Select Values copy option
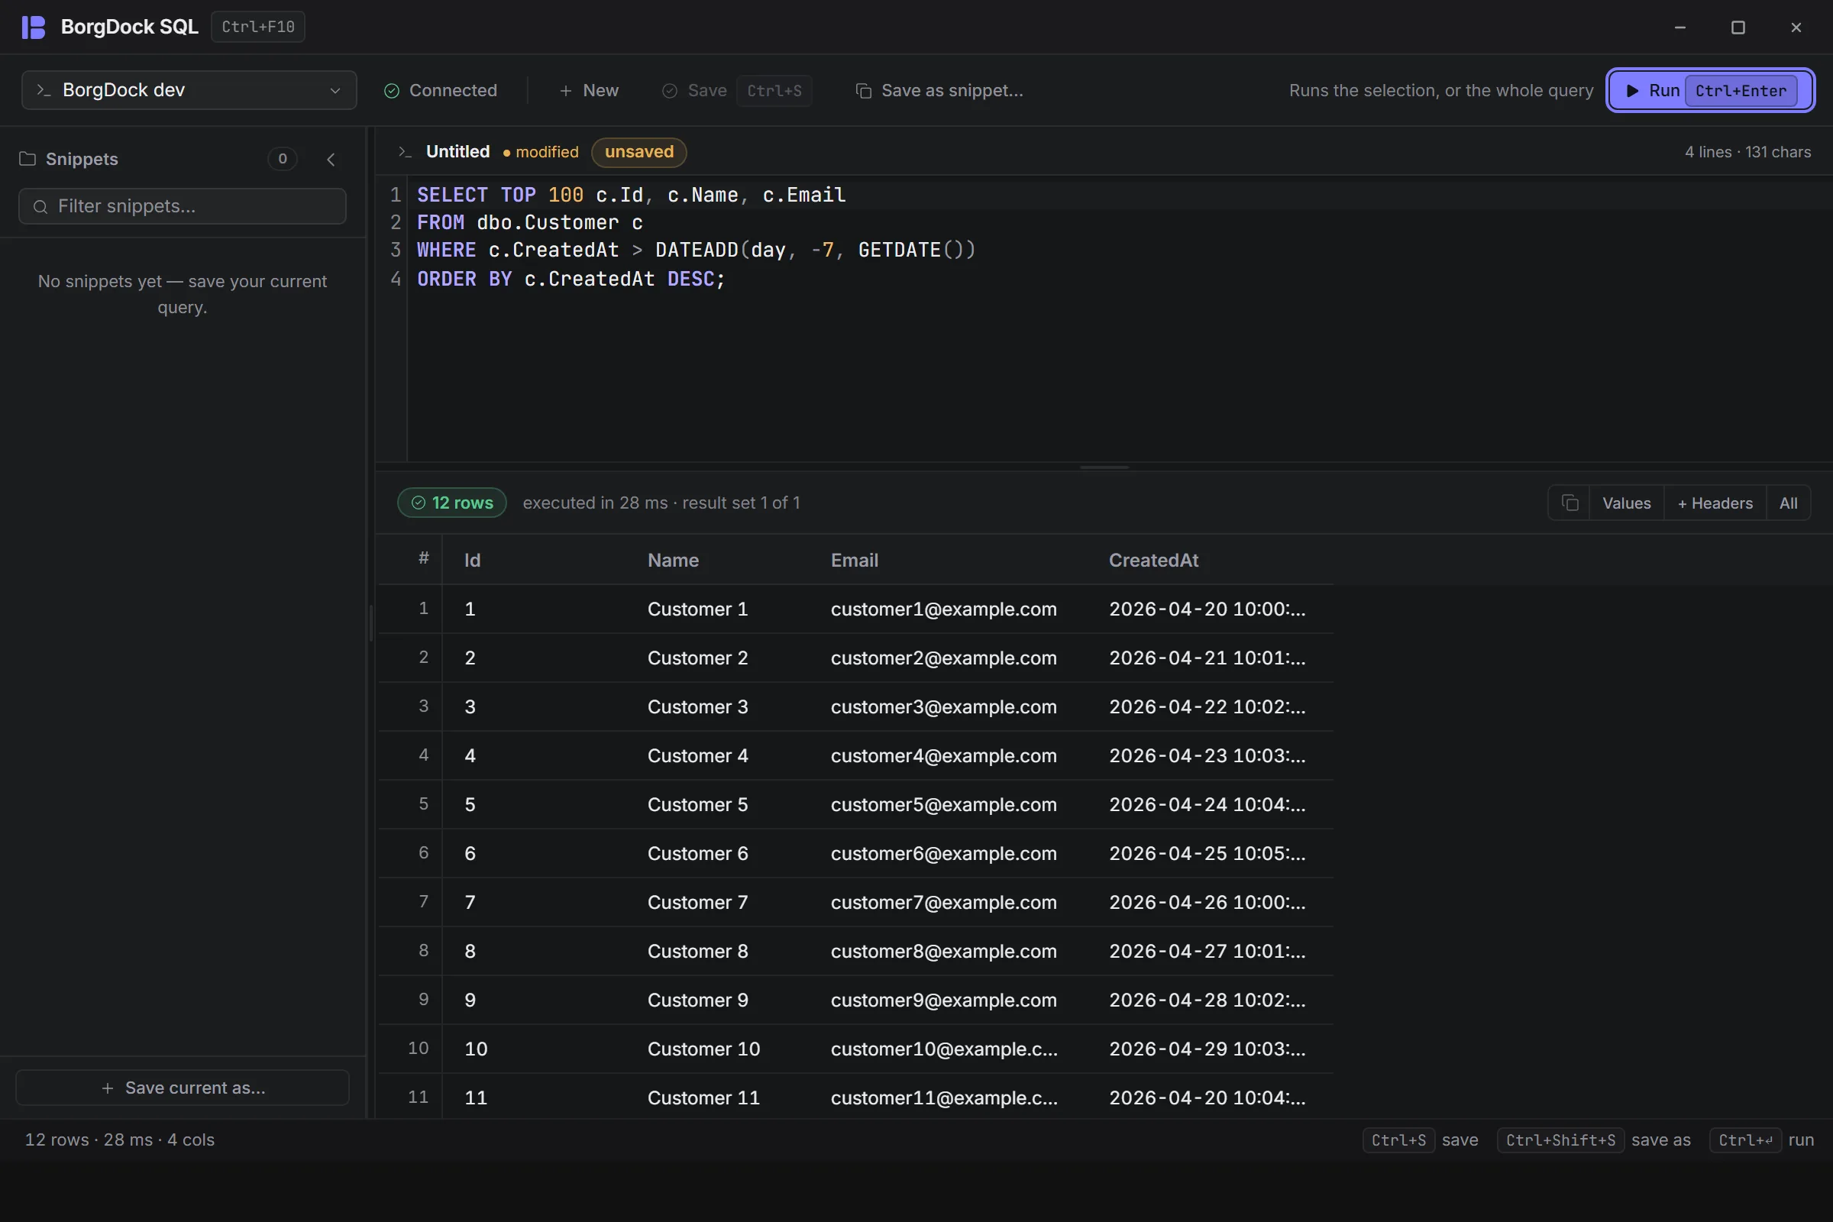Screen dimensions: 1833x1222 point(1627,503)
